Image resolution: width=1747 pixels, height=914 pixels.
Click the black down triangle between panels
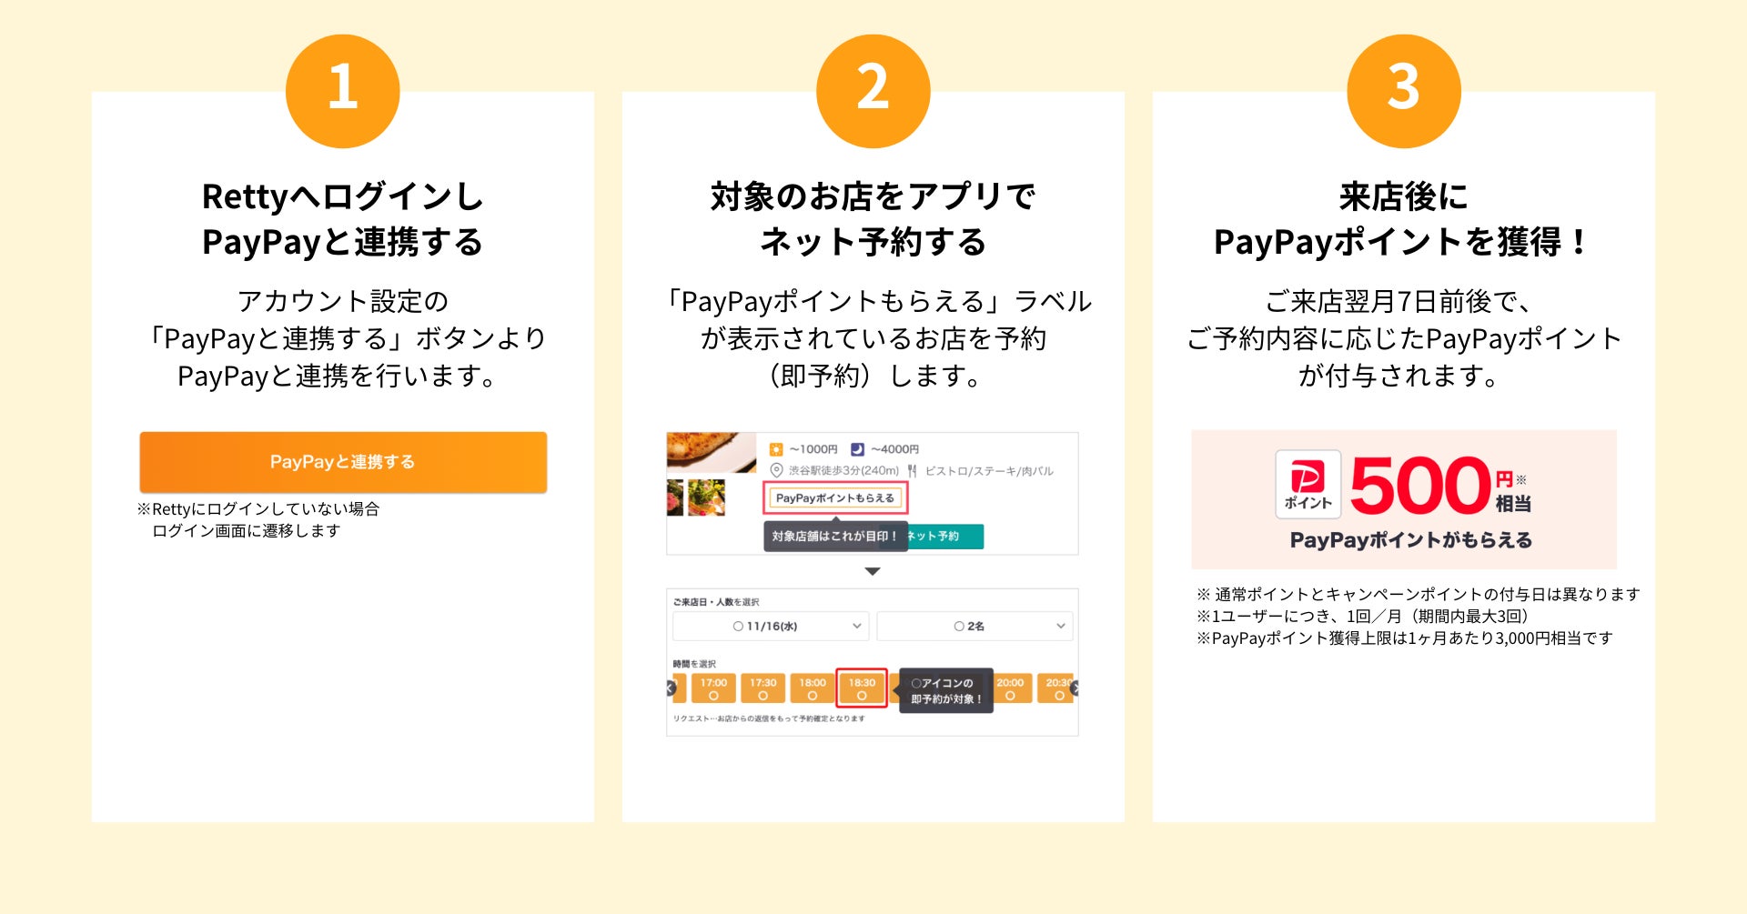(x=873, y=571)
